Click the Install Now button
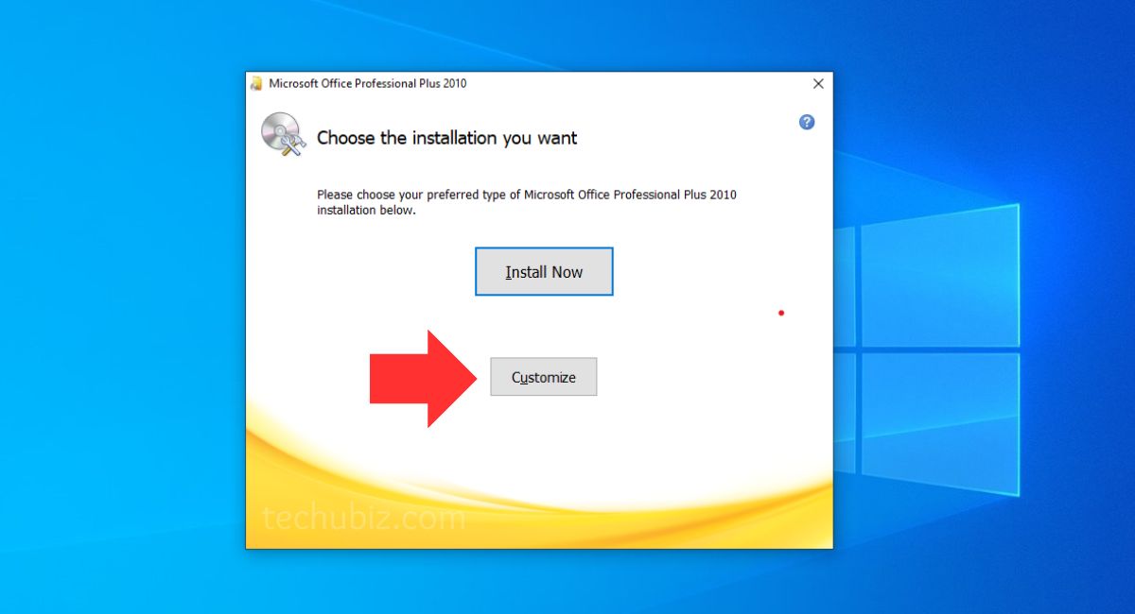The height and width of the screenshot is (614, 1135). (544, 272)
